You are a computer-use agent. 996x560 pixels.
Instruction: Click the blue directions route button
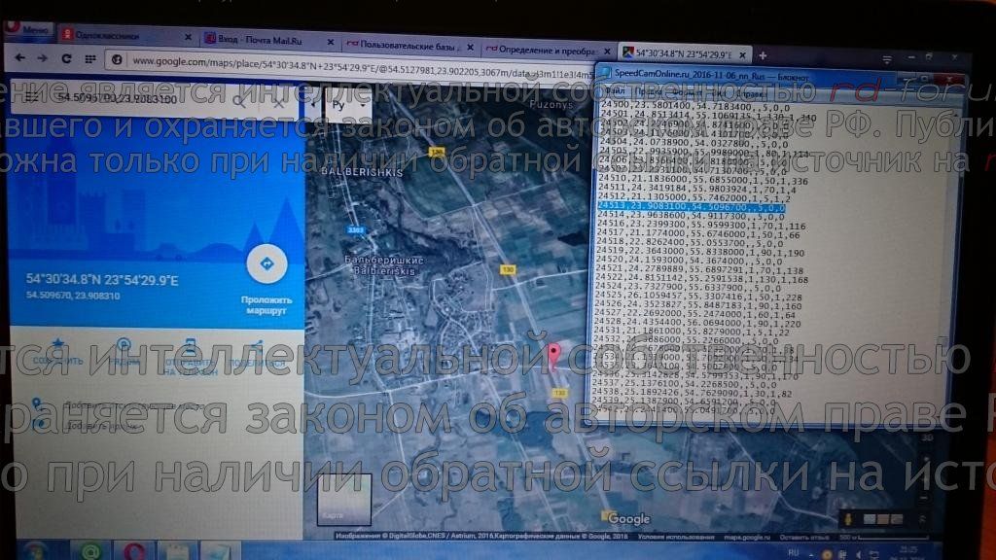click(267, 264)
